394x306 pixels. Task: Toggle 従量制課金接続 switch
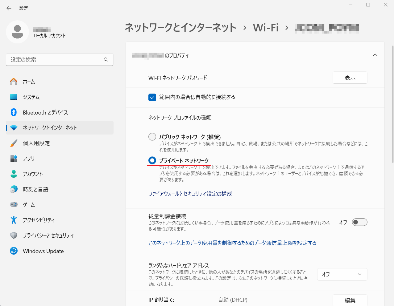click(x=360, y=222)
